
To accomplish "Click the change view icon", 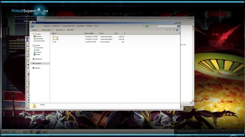I will [167, 30].
